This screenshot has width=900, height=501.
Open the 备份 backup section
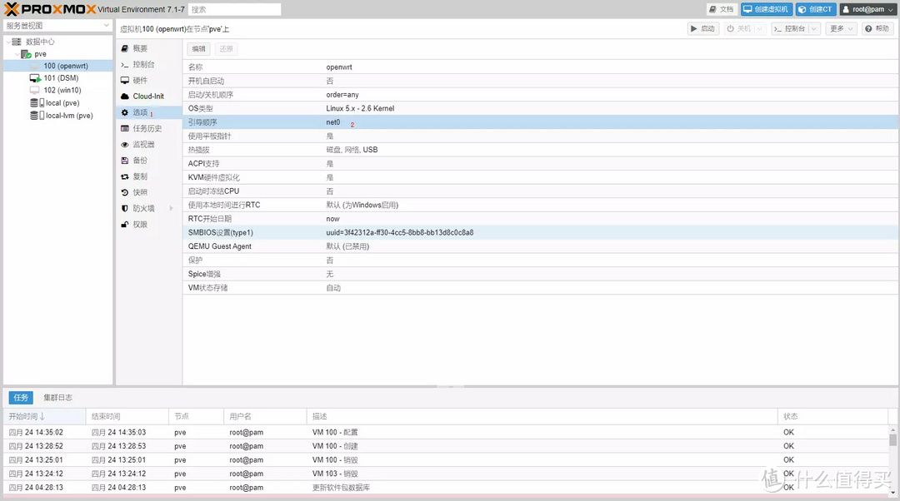139,161
